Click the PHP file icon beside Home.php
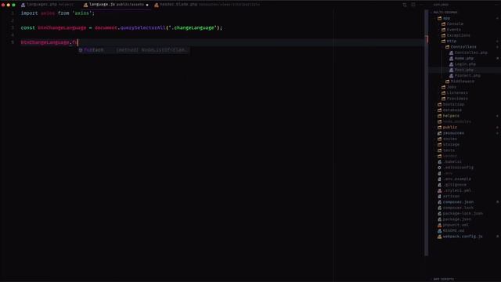501x282 pixels. click(451, 59)
